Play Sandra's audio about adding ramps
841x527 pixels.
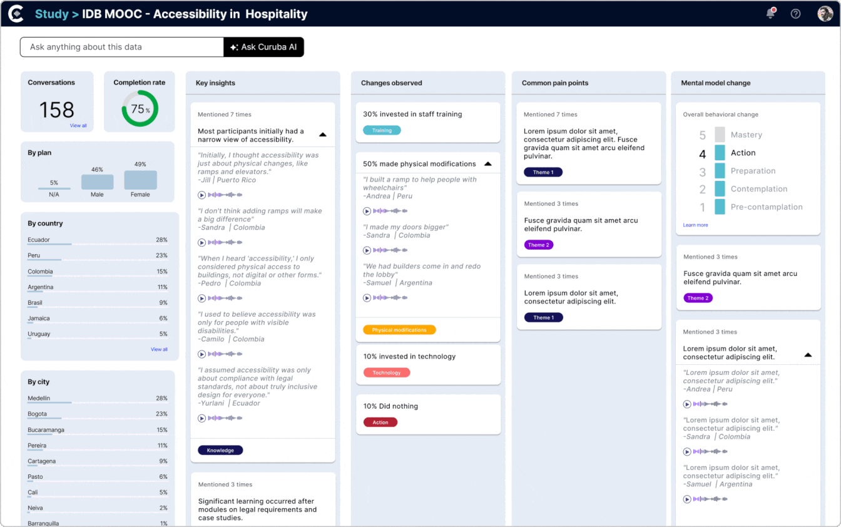point(201,243)
